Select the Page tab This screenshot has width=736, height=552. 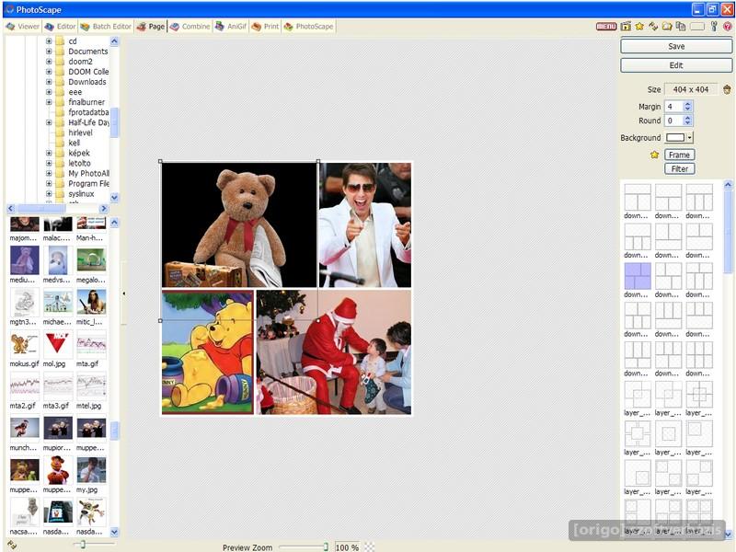coord(151,27)
